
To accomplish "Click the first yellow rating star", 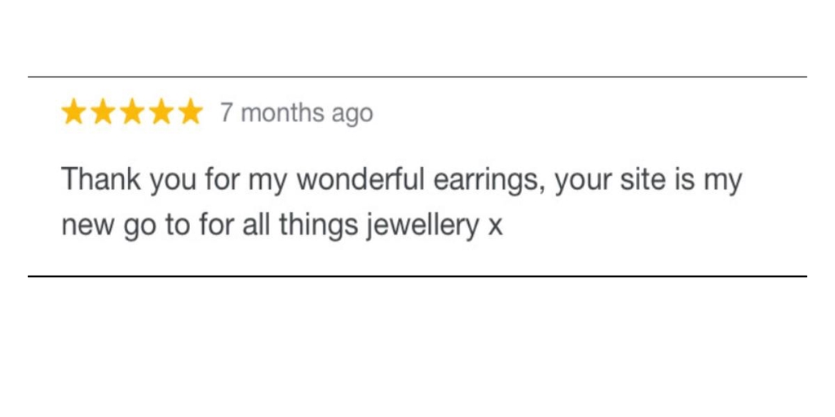I will coord(74,112).
